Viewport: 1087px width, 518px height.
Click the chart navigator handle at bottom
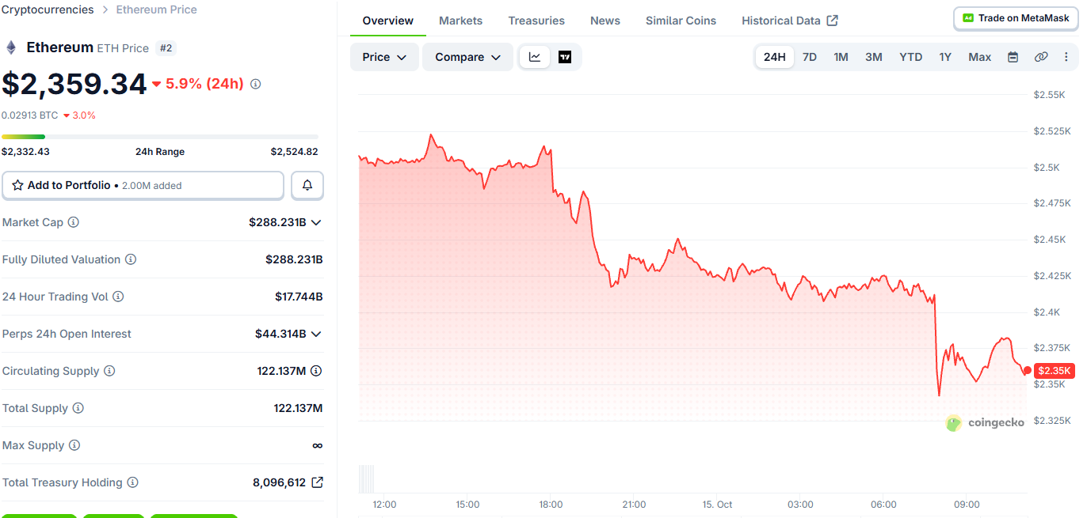366,479
